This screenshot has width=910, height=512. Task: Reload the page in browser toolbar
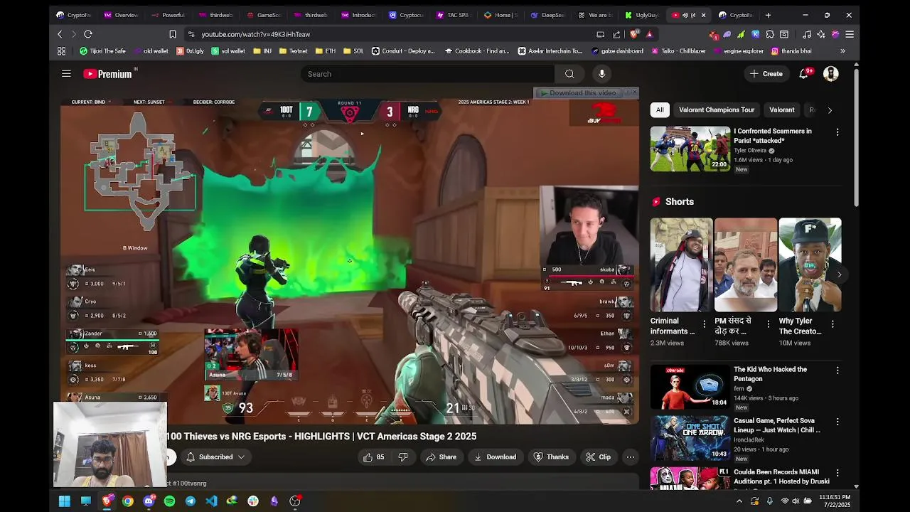click(88, 34)
